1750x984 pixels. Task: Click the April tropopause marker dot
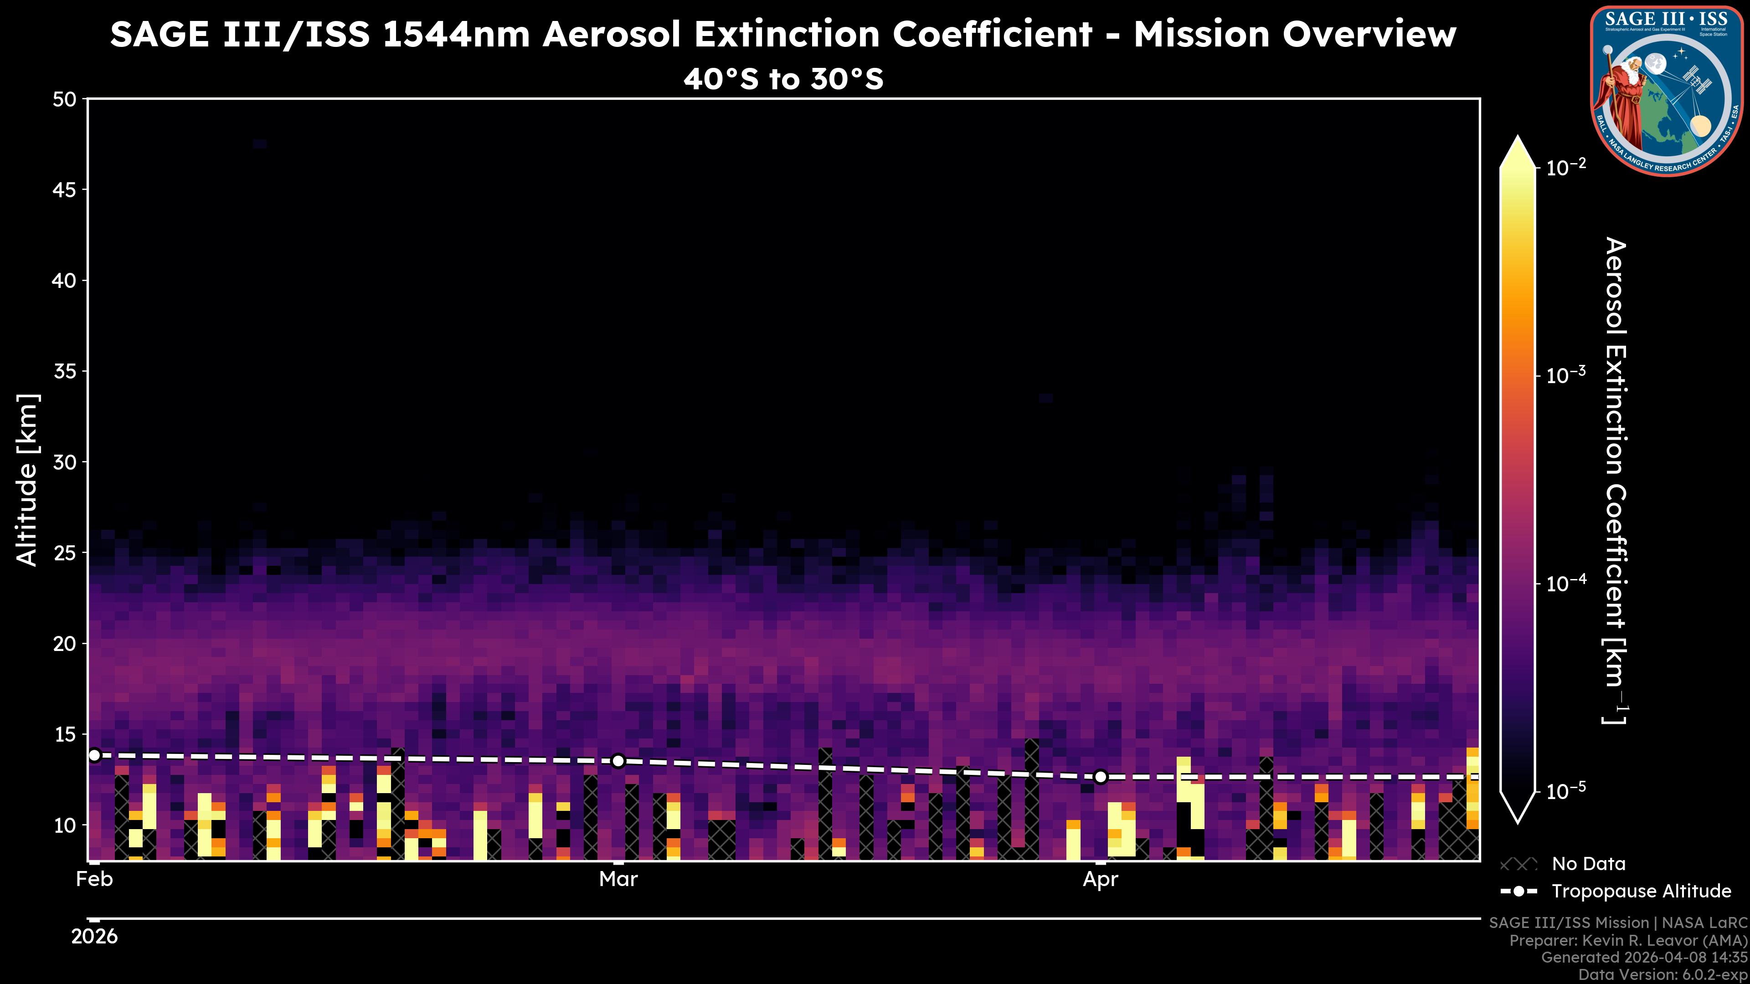click(1101, 777)
